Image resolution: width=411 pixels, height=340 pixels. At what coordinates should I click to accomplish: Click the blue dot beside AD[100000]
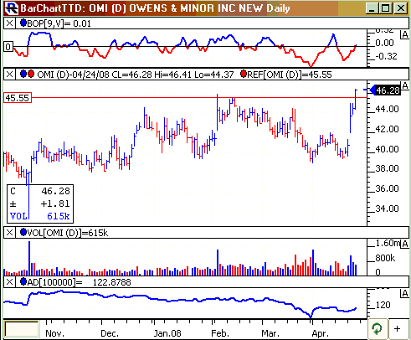pos(23,281)
